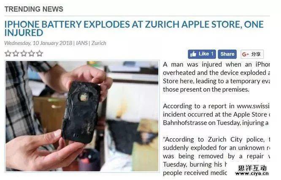Click the Facebook thumbs-up icon
281x180 pixels.
(193, 54)
